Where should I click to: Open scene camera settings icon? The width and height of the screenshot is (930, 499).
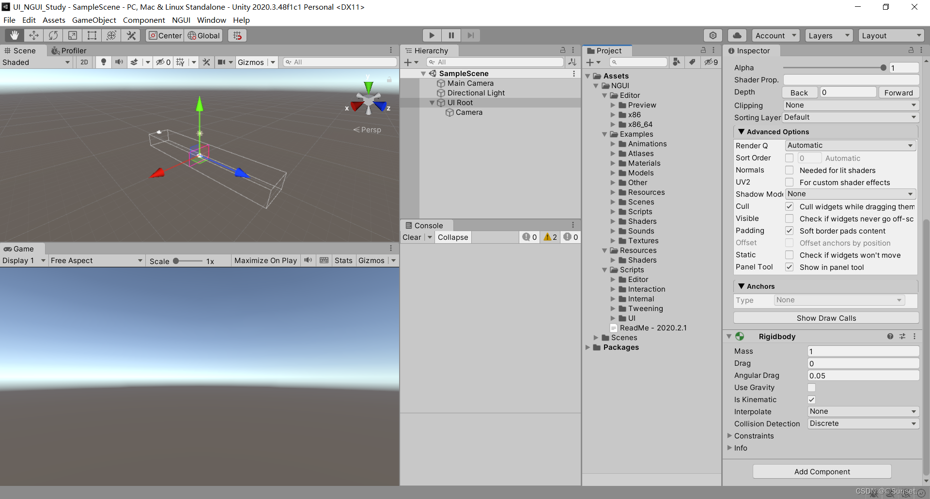click(x=221, y=62)
